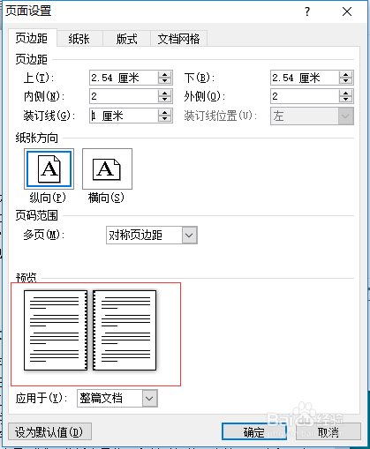Decrease the 上(T) top margin value

tap(165, 81)
